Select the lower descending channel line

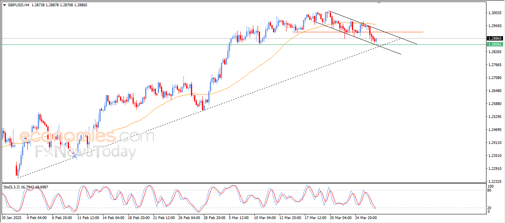pos(357,38)
